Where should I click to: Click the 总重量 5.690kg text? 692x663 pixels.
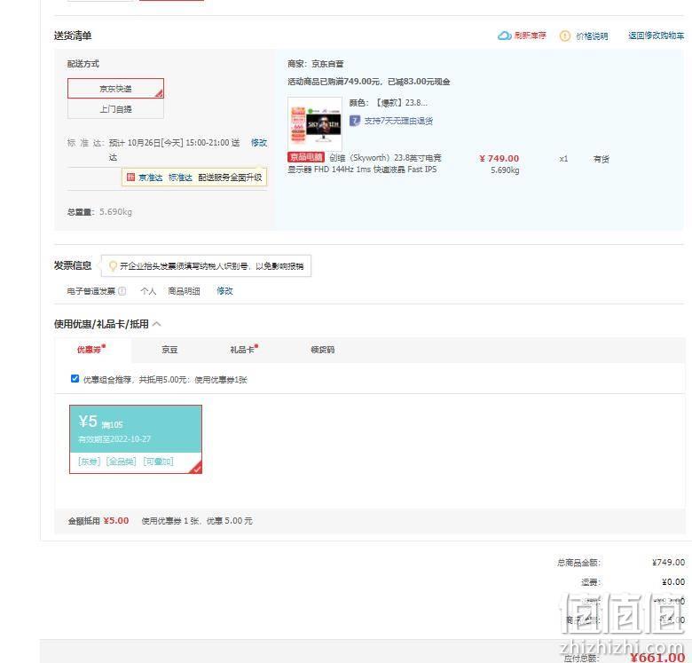pos(99,212)
